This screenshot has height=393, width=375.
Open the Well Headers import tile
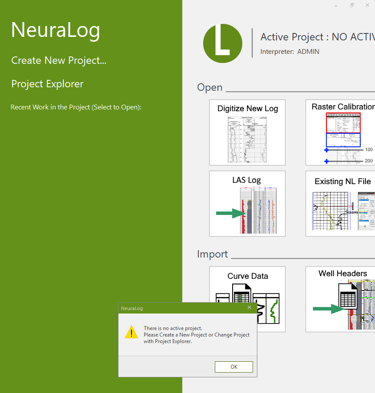click(x=340, y=299)
